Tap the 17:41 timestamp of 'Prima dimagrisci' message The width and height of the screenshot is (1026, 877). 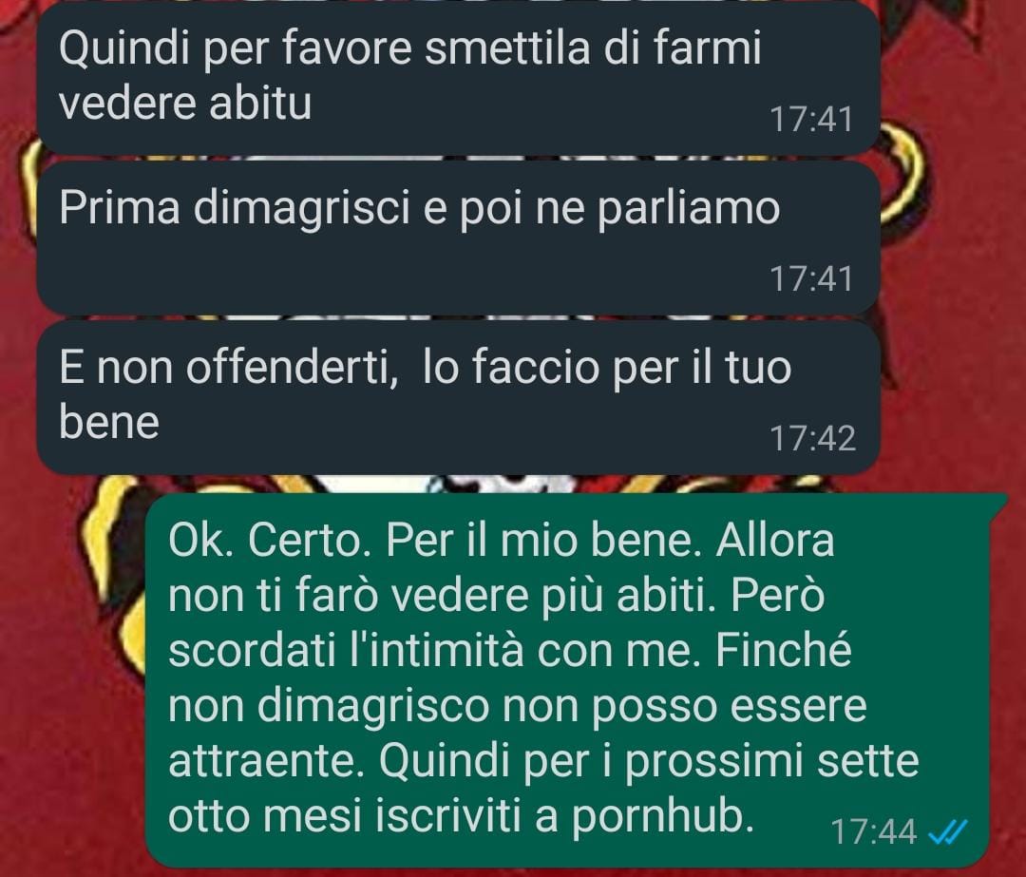pos(811,278)
